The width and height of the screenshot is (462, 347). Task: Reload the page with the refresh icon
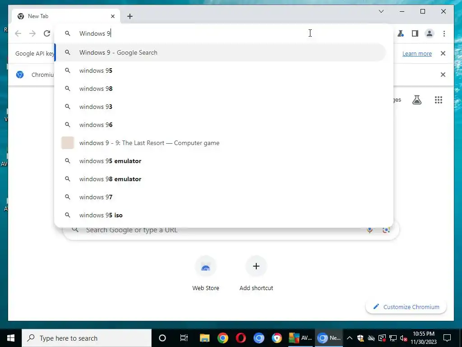click(x=47, y=33)
